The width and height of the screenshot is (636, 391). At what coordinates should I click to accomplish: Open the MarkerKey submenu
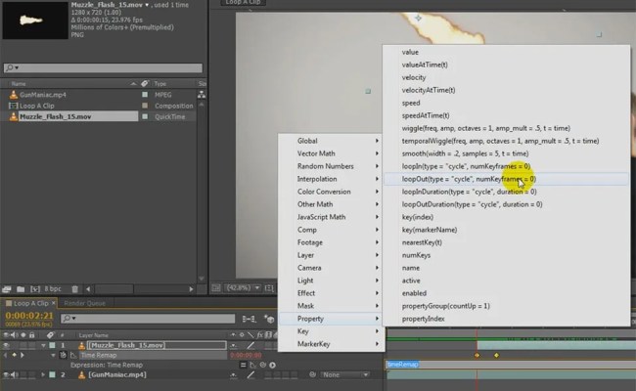331,344
